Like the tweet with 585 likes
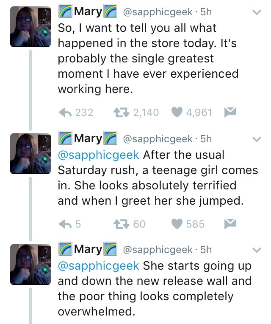Viewport: 271px width, 324px height. pos(177,223)
